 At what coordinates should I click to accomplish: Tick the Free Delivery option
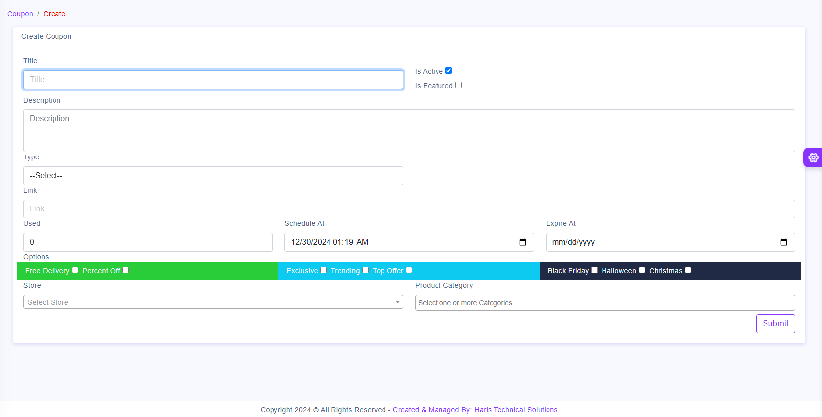tap(75, 270)
